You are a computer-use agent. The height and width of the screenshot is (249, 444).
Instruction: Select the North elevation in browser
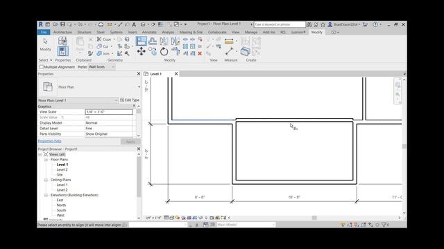click(61, 205)
